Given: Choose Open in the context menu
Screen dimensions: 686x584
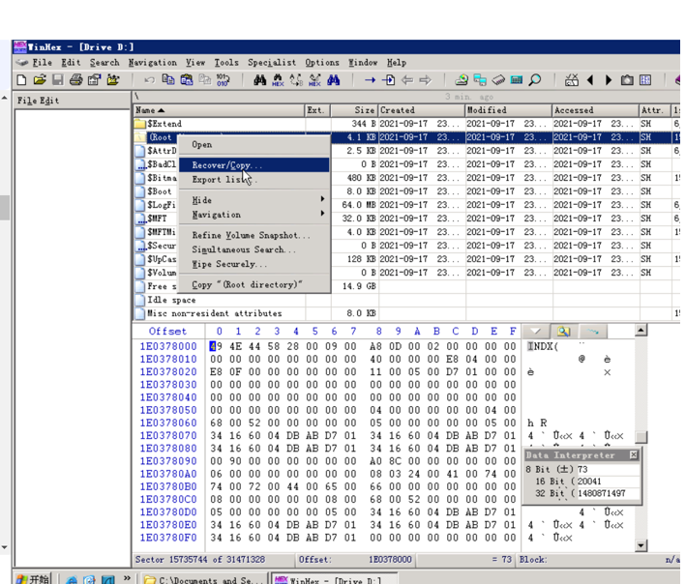Looking at the screenshot, I should coord(254,145).
